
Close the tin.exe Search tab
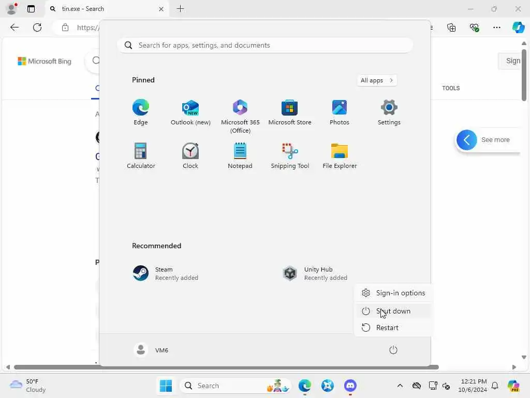[161, 9]
